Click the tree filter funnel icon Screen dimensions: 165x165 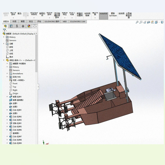[5, 30]
